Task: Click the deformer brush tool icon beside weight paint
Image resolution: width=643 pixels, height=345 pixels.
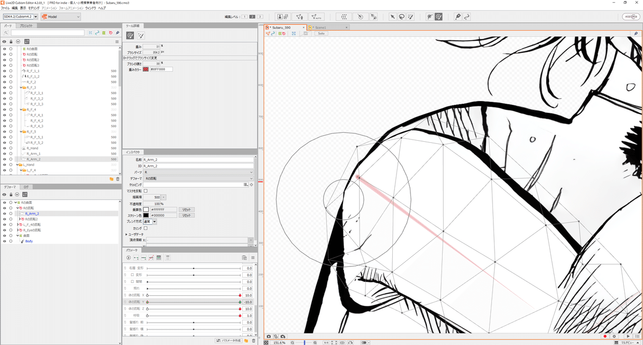Action: [430, 17]
